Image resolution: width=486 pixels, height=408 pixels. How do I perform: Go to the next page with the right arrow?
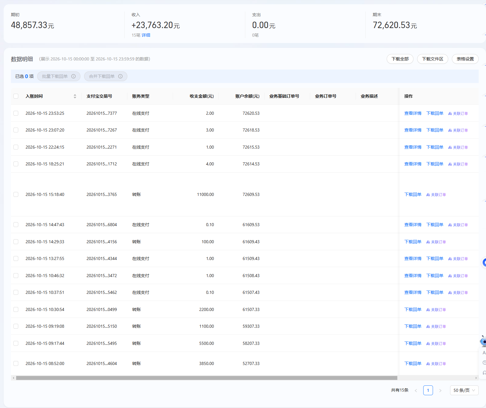(x=440, y=390)
